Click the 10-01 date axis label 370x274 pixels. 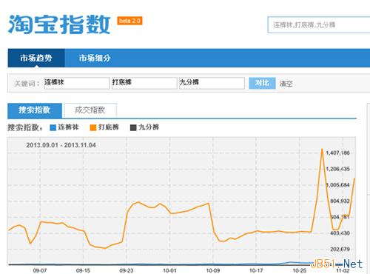169,270
